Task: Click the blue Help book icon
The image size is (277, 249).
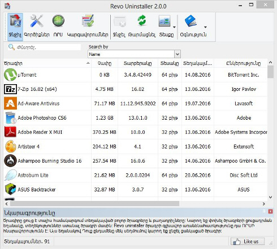Action: coord(191,21)
